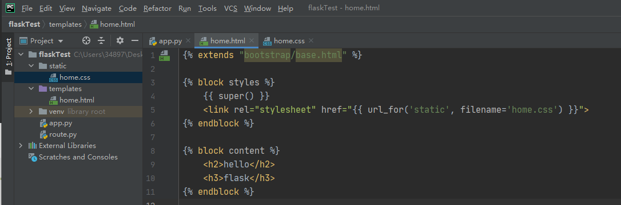Select route.py in the project tree
621x205 pixels.
pyautogui.click(x=78, y=134)
